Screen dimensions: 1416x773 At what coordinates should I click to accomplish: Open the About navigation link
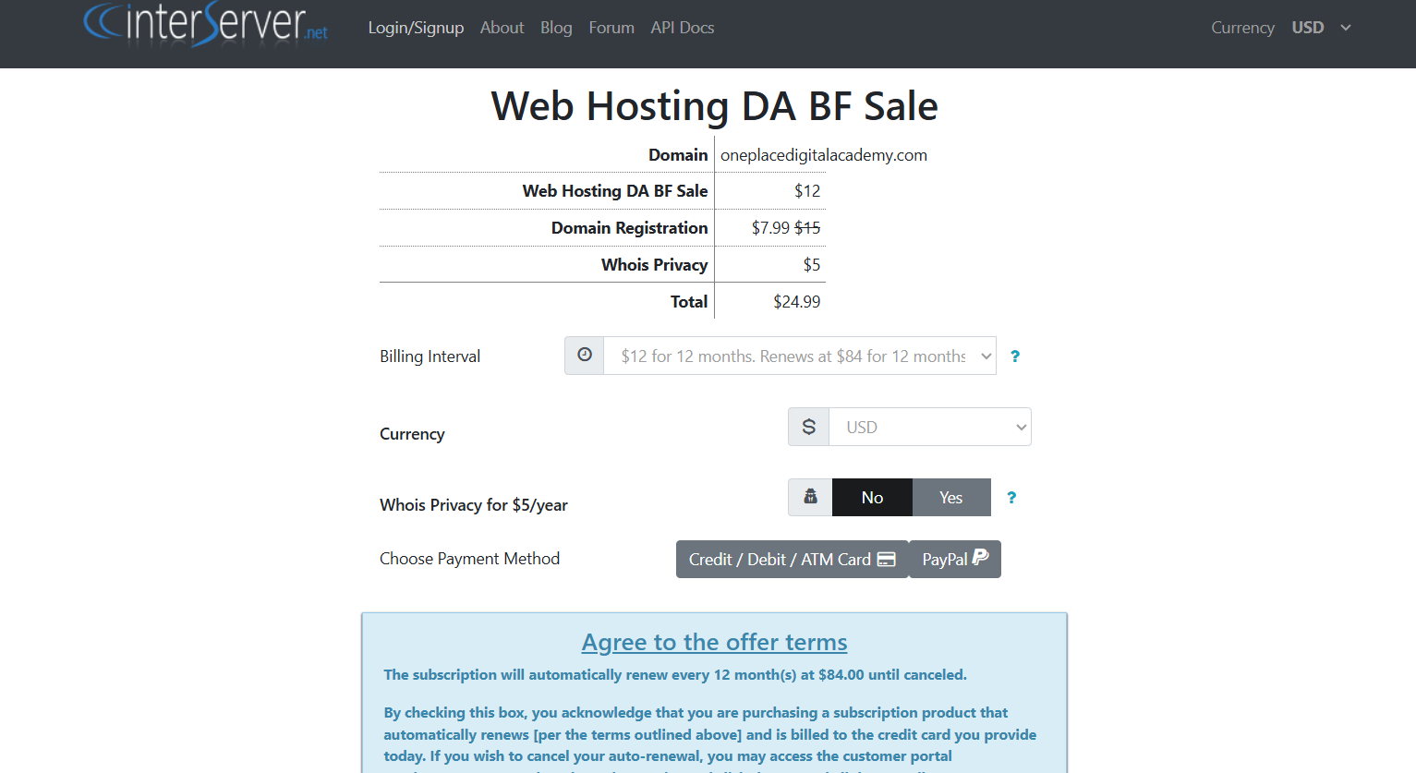pos(502,28)
